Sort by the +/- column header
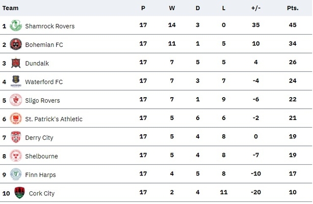 tap(256, 8)
